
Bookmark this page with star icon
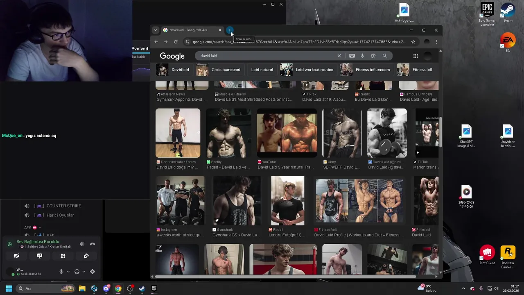(x=413, y=42)
